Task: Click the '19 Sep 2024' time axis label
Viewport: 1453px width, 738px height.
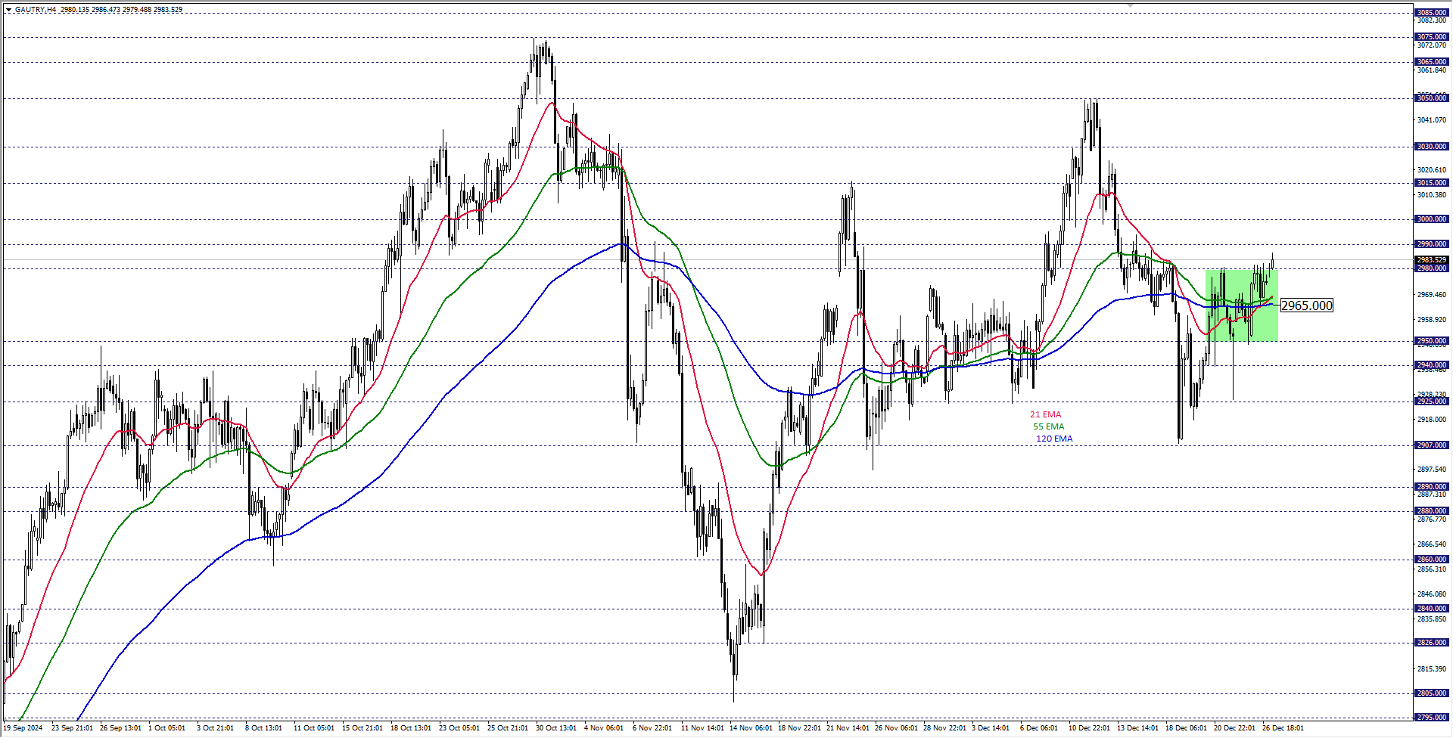Action: click(x=23, y=728)
